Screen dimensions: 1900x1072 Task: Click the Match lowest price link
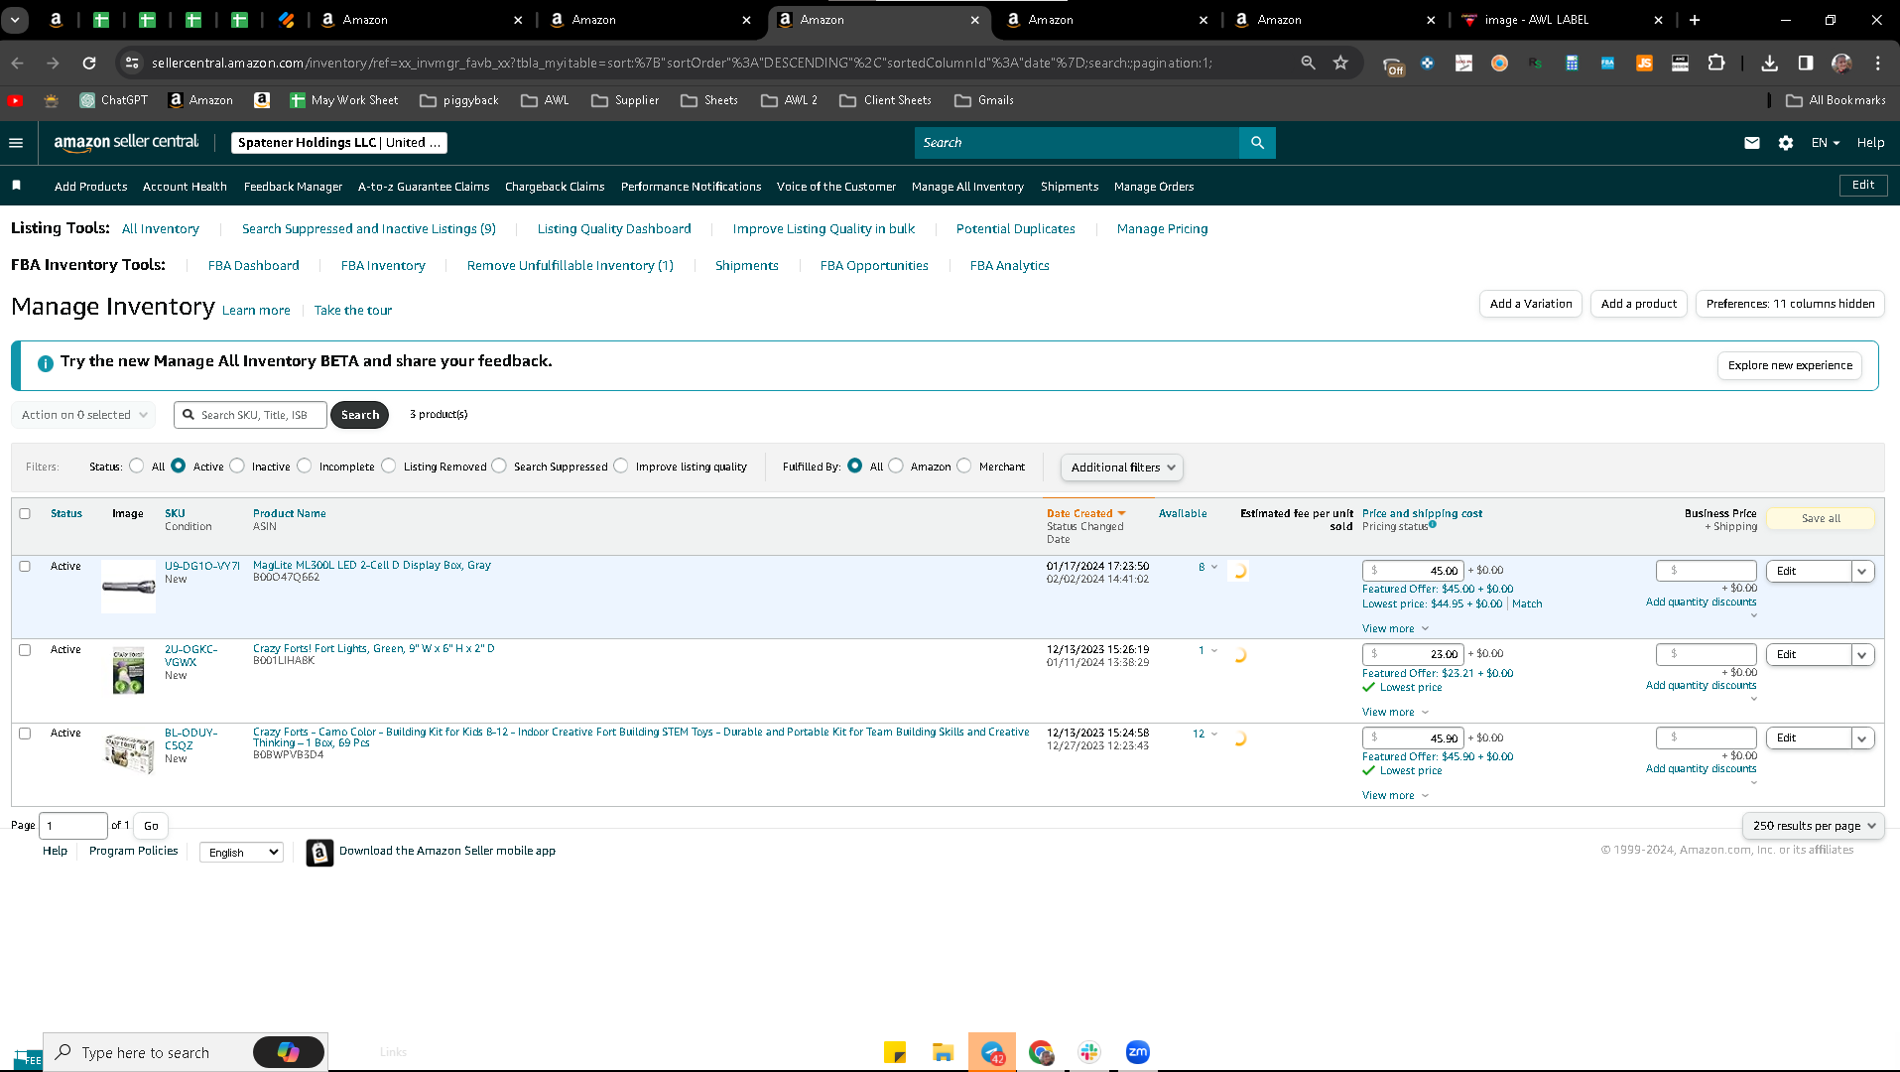(1527, 603)
